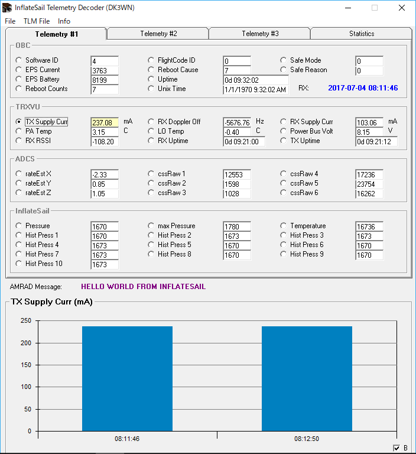Click the 08:11:46 bar in the chart

(x=128, y=379)
